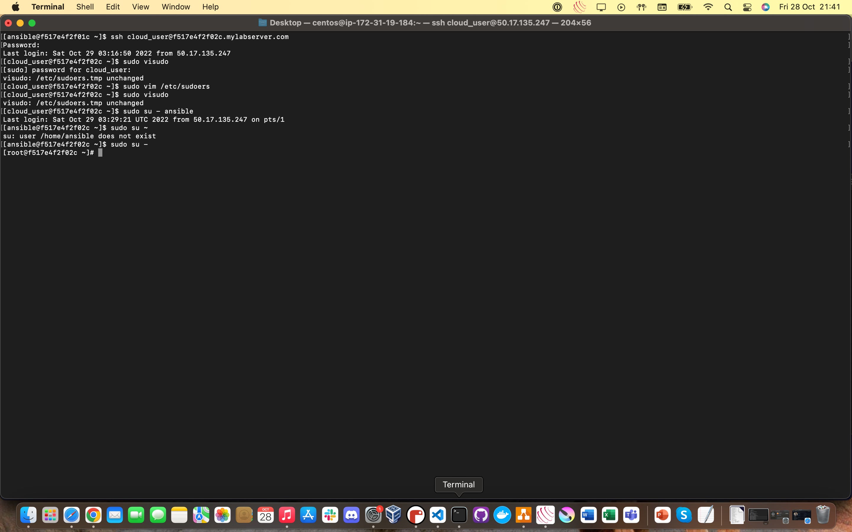Click the Terminal icon in the Dock
Viewport: 852px width, 532px height.
tap(459, 515)
